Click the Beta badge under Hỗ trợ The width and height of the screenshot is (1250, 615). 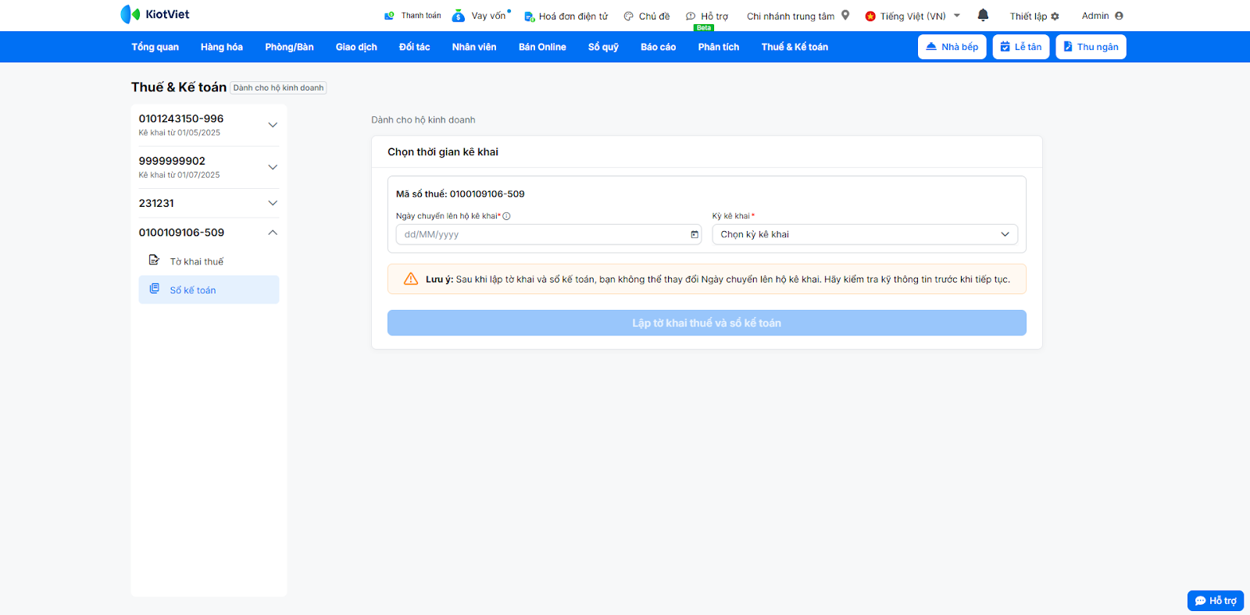coord(704,28)
